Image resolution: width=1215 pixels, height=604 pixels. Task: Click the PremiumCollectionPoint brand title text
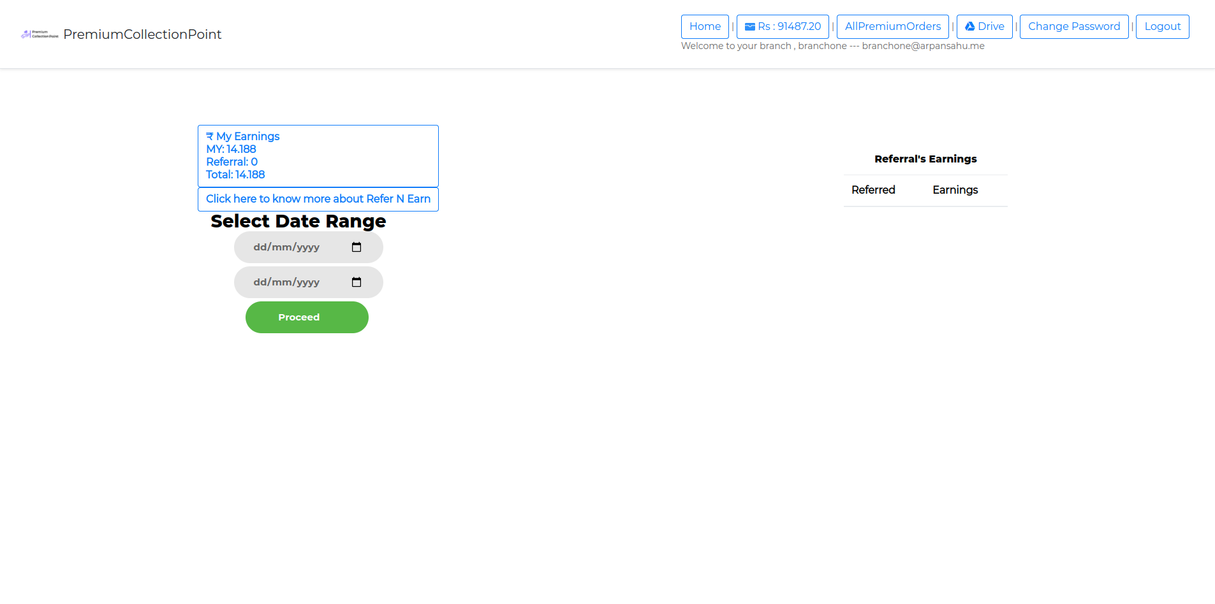tap(142, 34)
